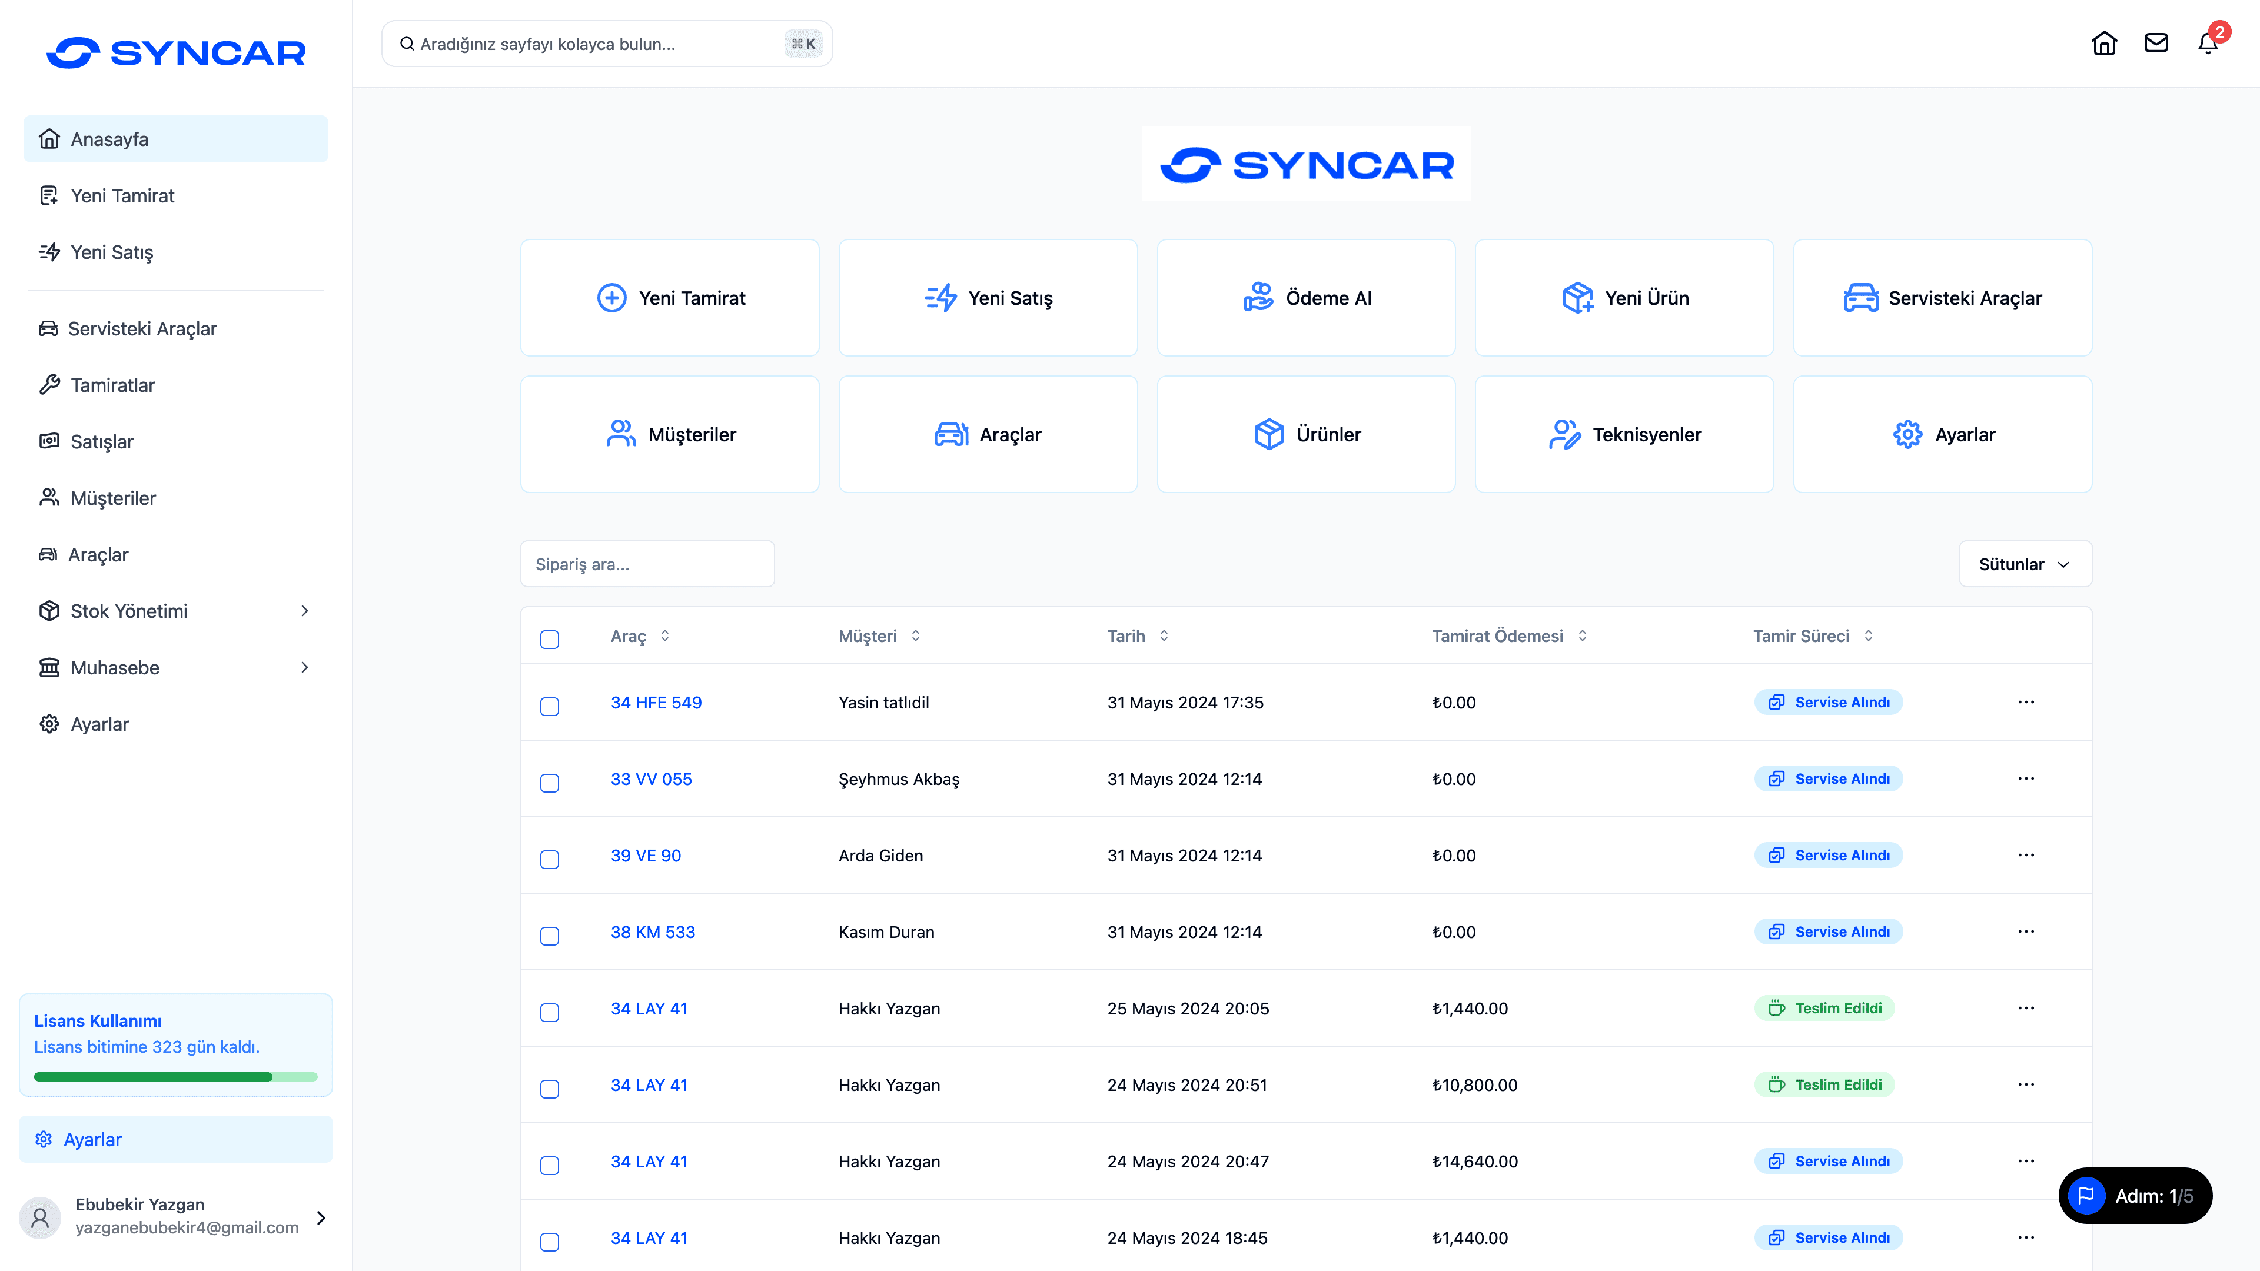Go to Tamiratlar in sidebar
The height and width of the screenshot is (1271, 2260).
(112, 385)
